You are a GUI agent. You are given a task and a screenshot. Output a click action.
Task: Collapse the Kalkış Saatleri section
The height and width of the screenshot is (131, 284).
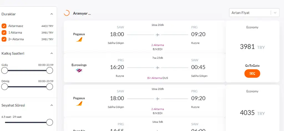click(x=52, y=53)
